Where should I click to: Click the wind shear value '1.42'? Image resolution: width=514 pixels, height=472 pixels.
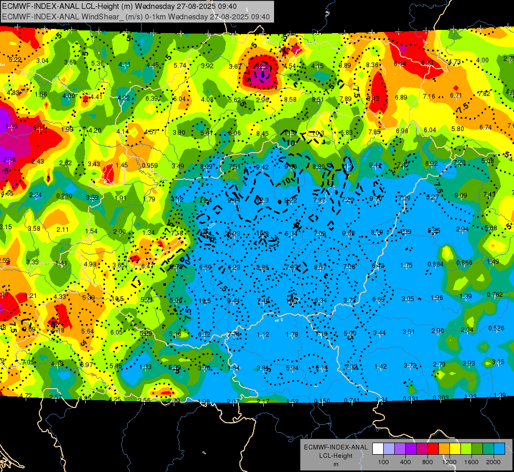tap(381, 366)
